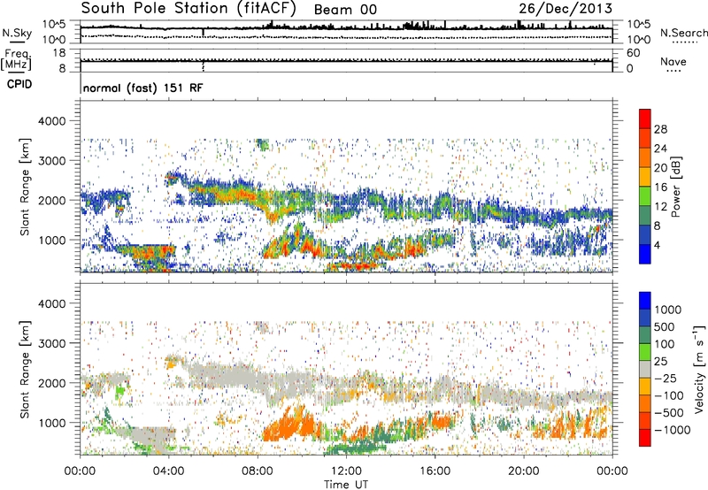Click the 18 tick on frequency axis
This screenshot has height=490, width=708.
pyautogui.click(x=59, y=53)
